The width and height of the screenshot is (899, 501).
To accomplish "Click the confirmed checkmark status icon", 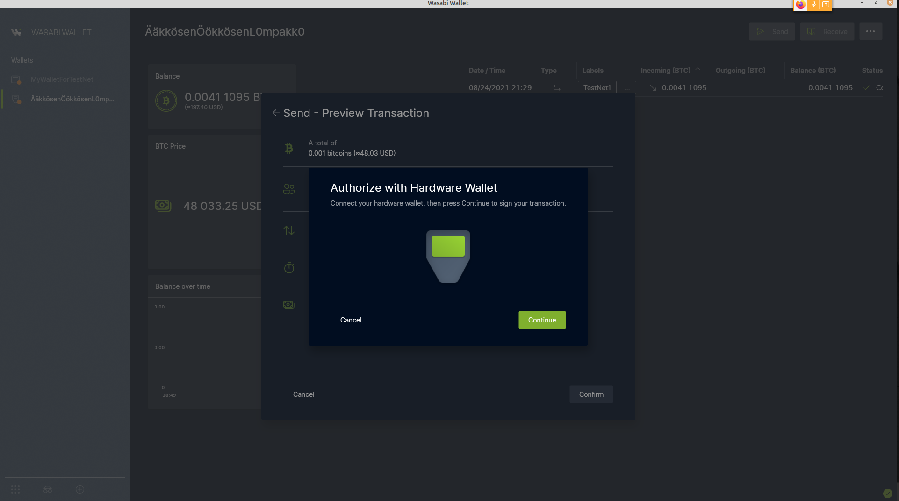I will [x=866, y=88].
